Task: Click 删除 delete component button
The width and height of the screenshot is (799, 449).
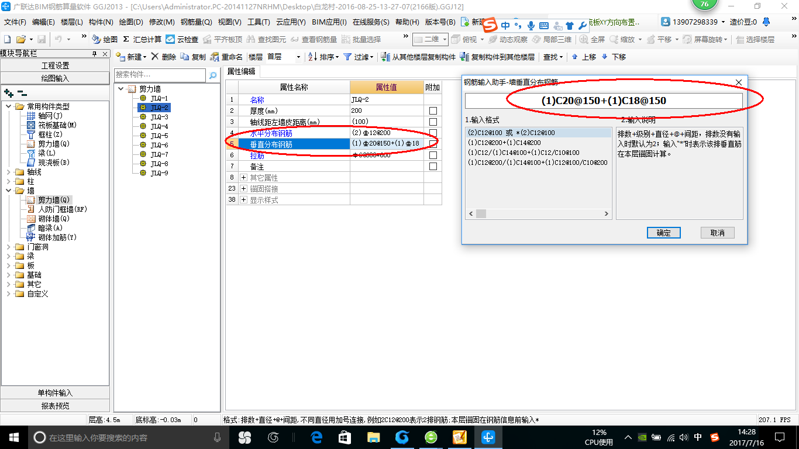Action: coord(163,57)
